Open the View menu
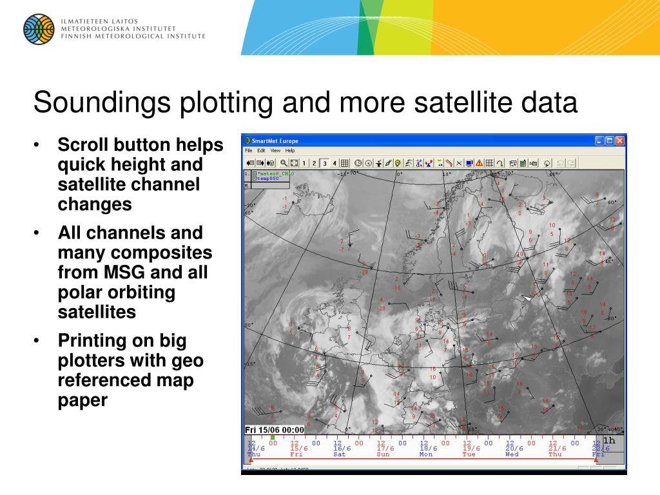This screenshot has width=660, height=495. [x=275, y=151]
